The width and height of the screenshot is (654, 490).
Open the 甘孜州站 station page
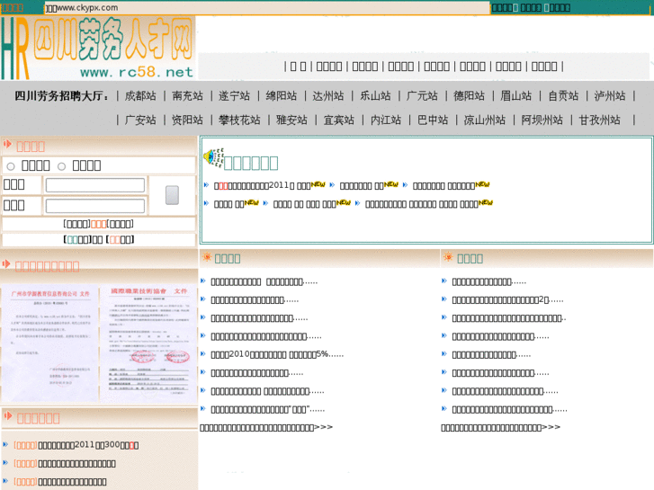[x=599, y=120]
